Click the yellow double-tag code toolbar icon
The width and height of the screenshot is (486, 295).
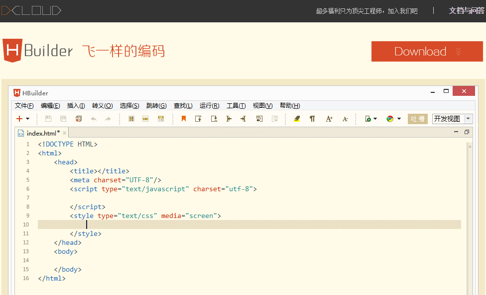click(161, 119)
